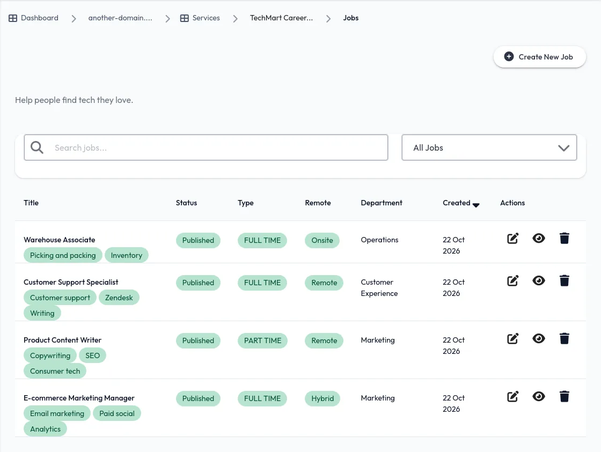Click the Inventory tag
Image resolution: width=601 pixels, height=452 pixels.
coord(127,255)
